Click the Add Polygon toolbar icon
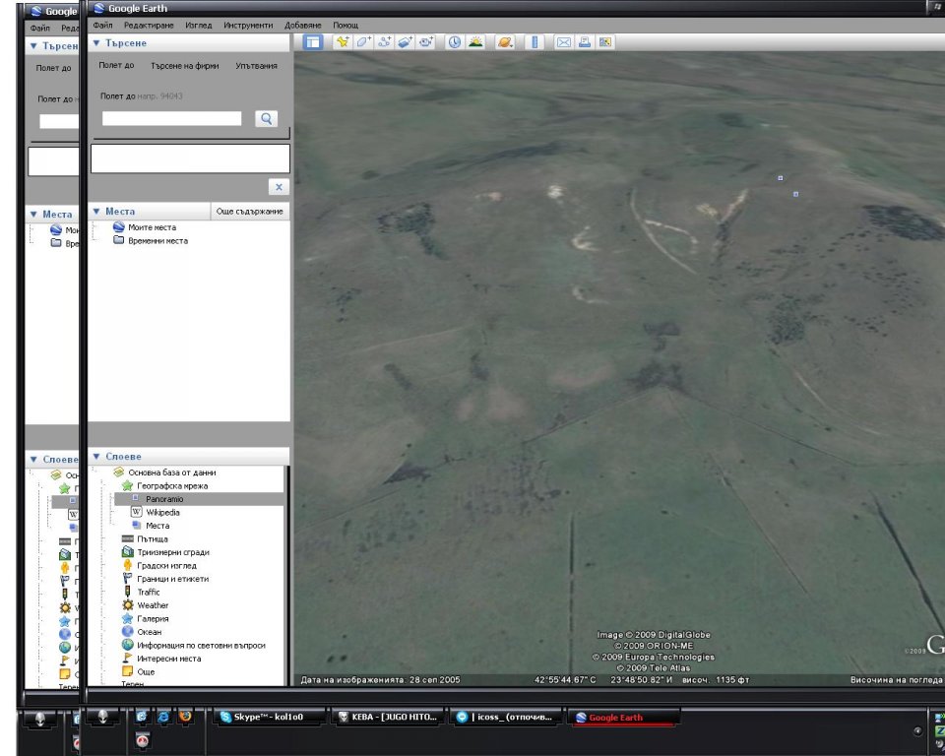 [363, 42]
